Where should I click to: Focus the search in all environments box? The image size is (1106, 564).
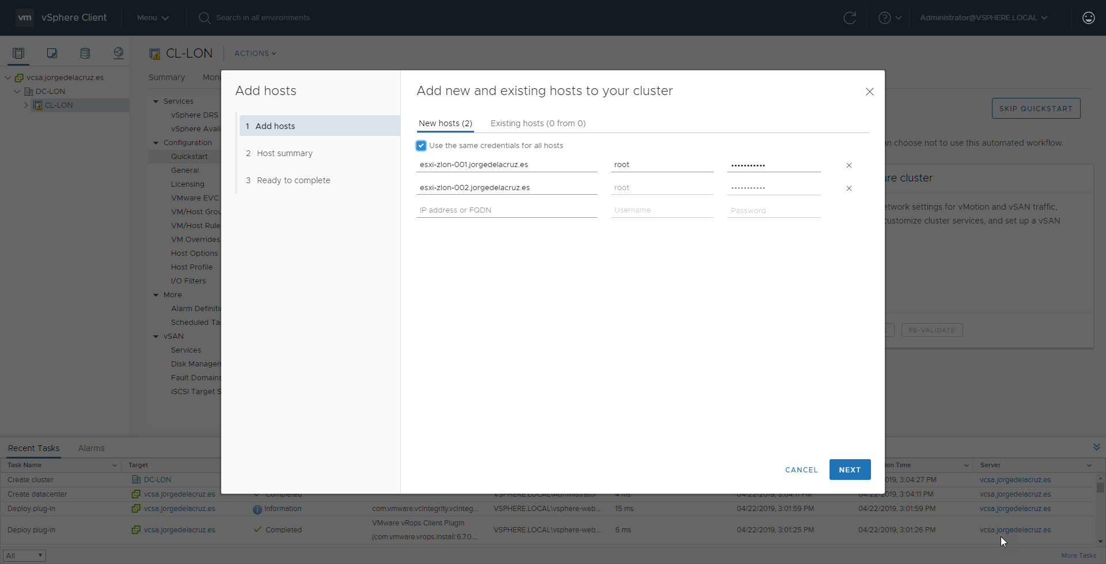coord(263,18)
